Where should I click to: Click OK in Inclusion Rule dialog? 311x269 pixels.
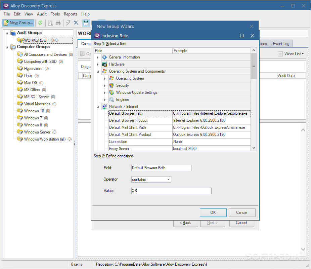(213, 213)
